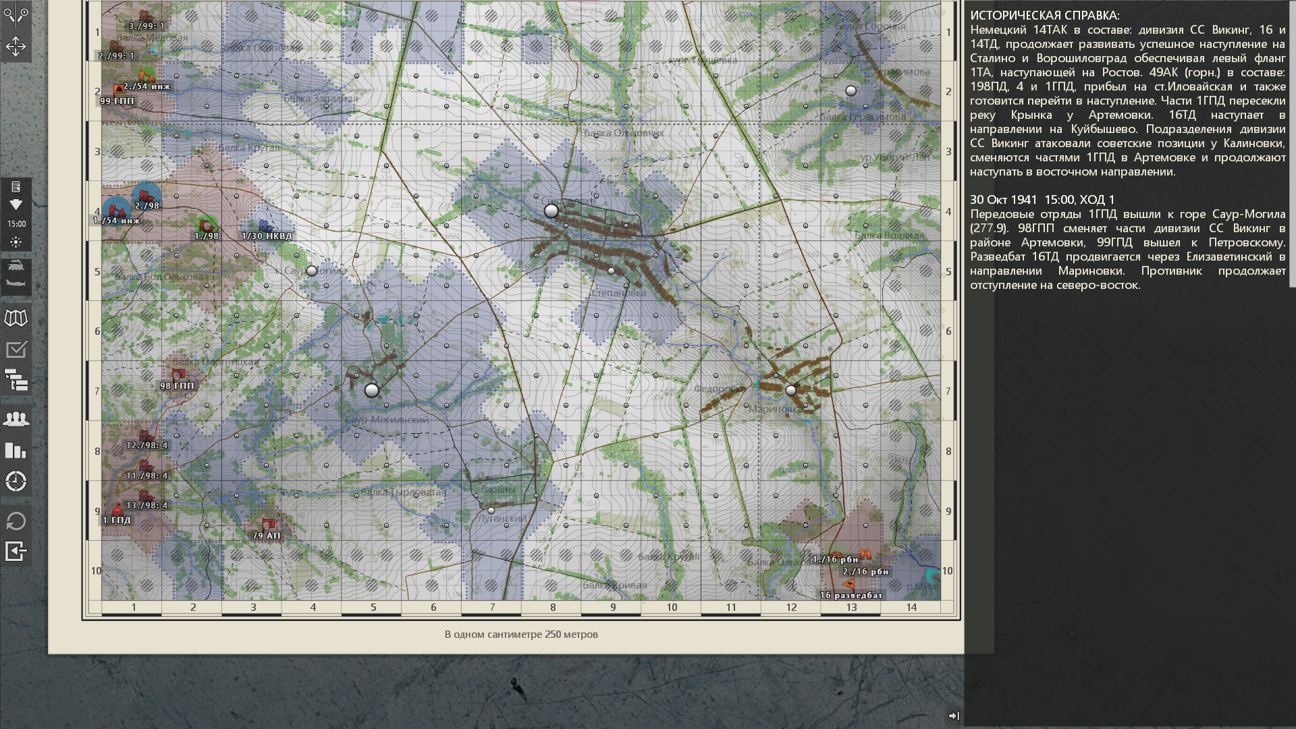Select the pan/move arrows tool
Screen dimensions: 1296x729
coord(16,47)
